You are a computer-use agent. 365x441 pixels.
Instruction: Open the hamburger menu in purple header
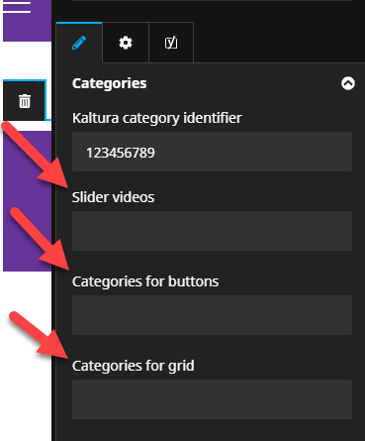(17, 7)
